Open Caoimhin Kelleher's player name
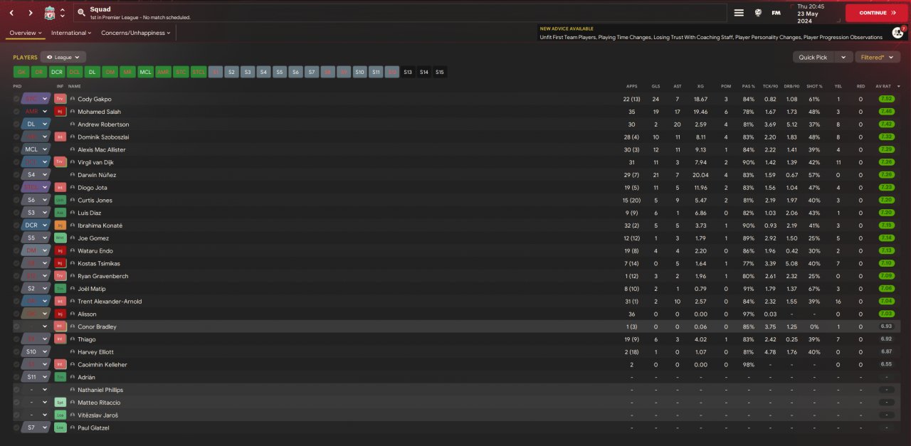Screen dimensions: 911x446 pos(102,365)
